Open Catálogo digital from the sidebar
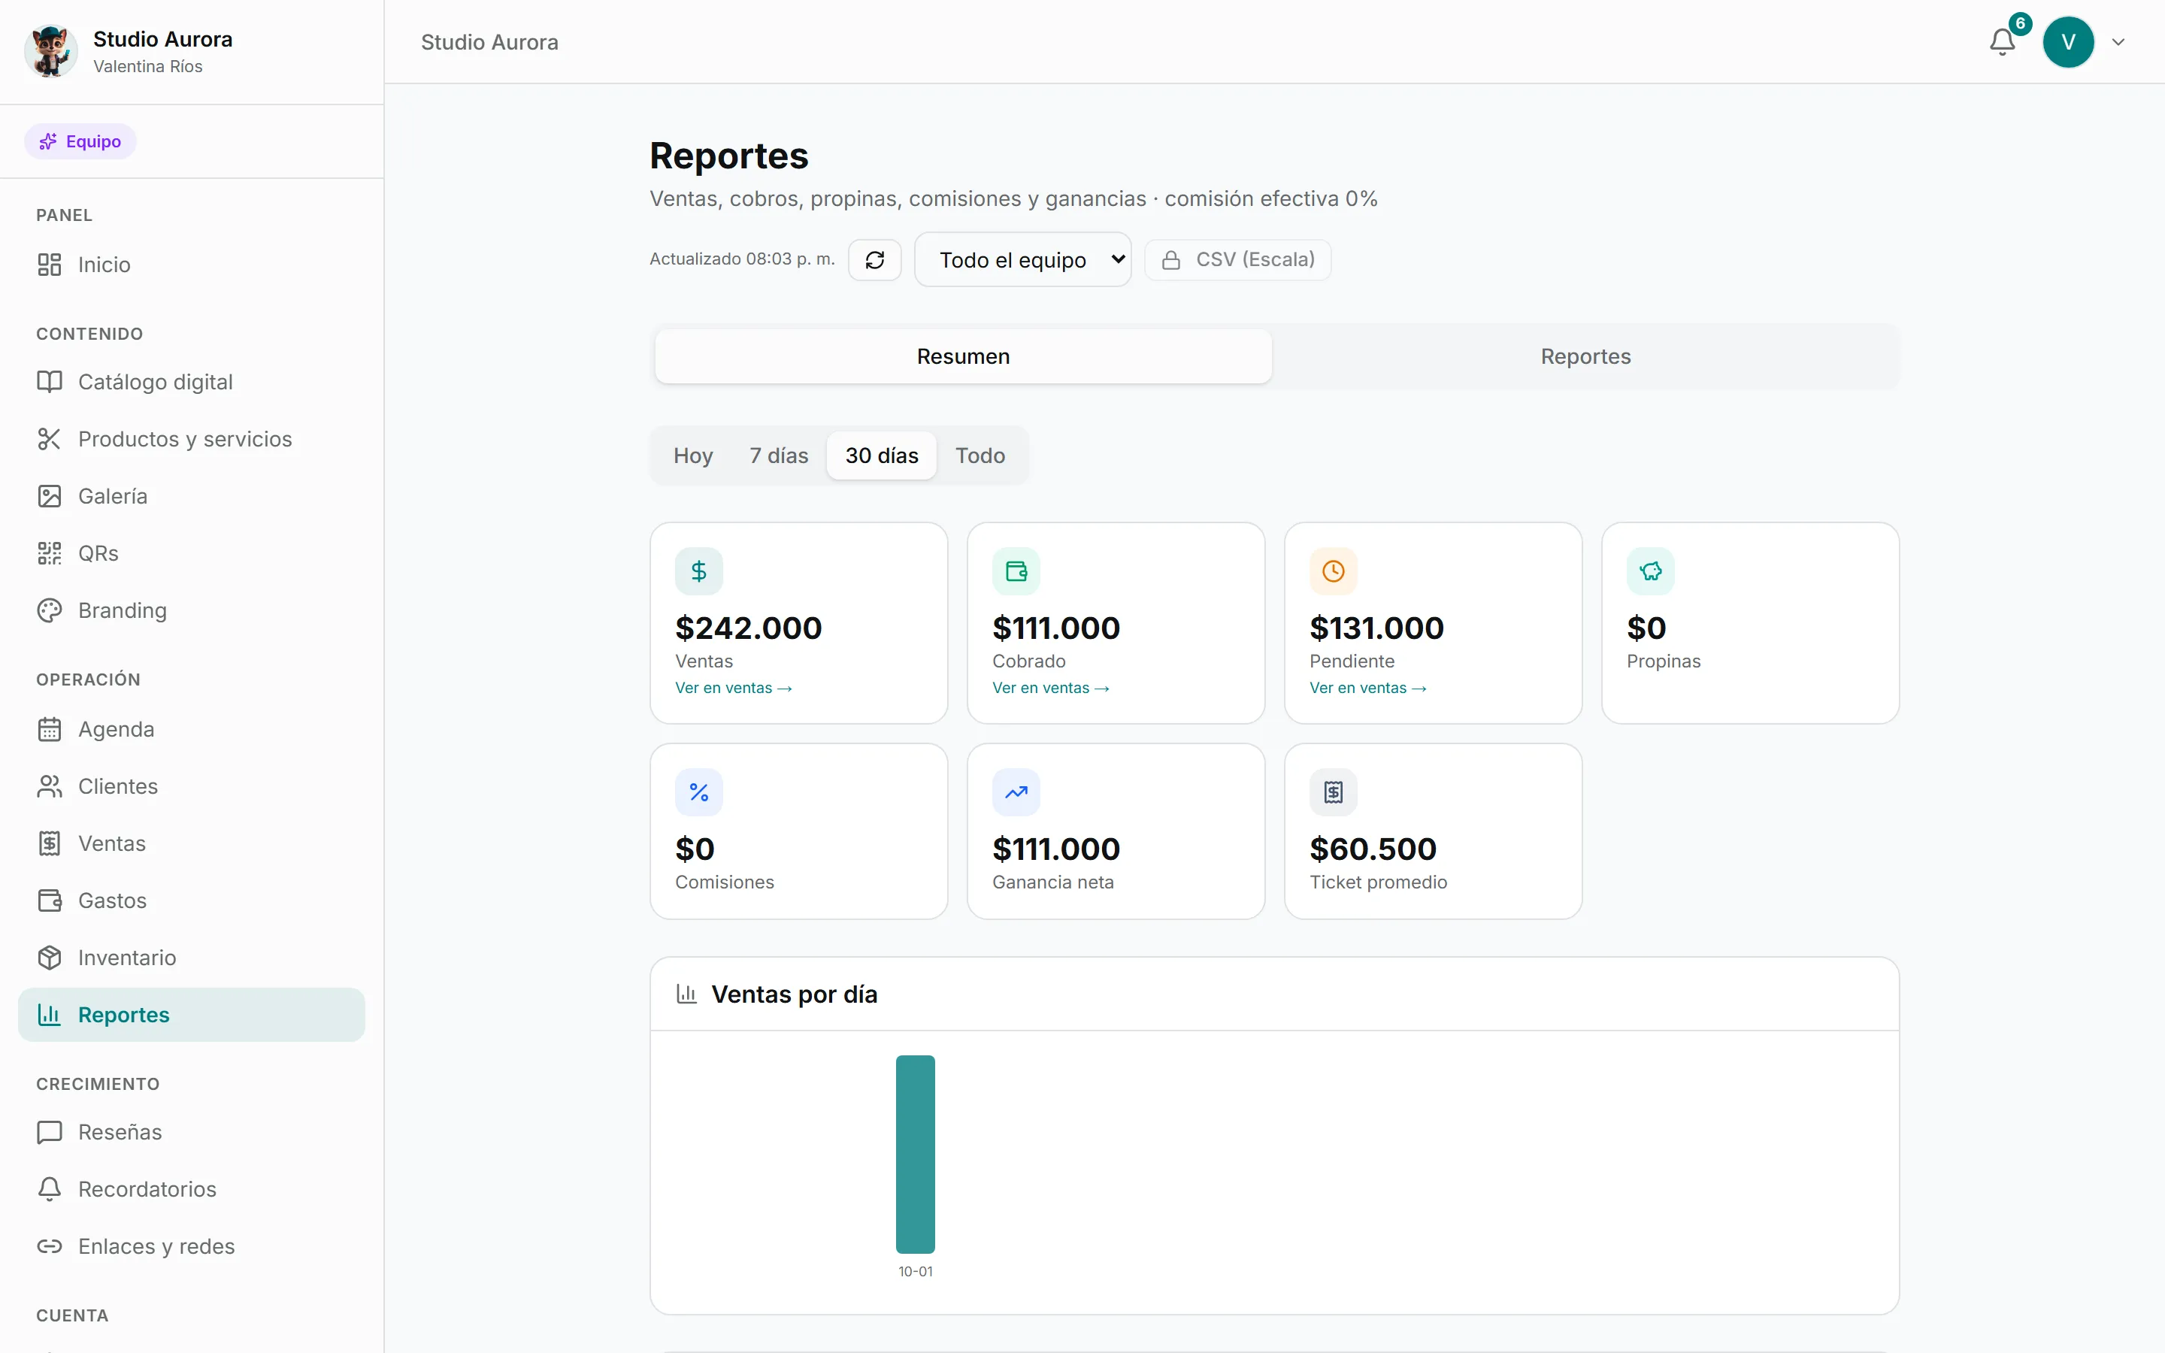Image resolution: width=2165 pixels, height=1353 pixels. [x=192, y=382]
